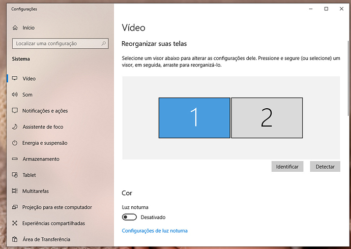This screenshot has width=351, height=249.
Task: Click the Notificações e ações icon
Action: pyautogui.click(x=15, y=111)
